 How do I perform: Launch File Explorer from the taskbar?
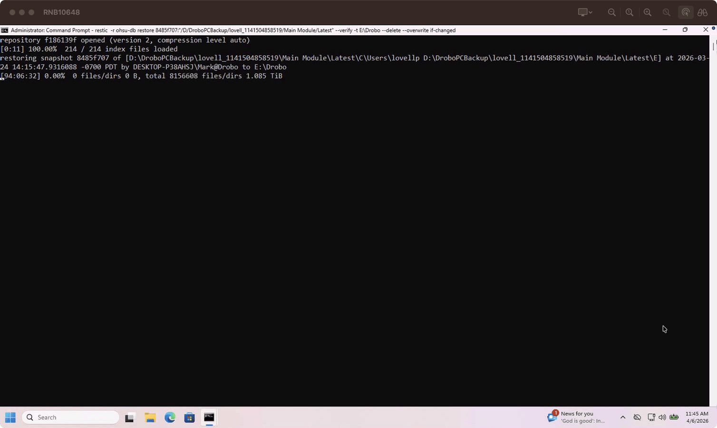point(150,418)
